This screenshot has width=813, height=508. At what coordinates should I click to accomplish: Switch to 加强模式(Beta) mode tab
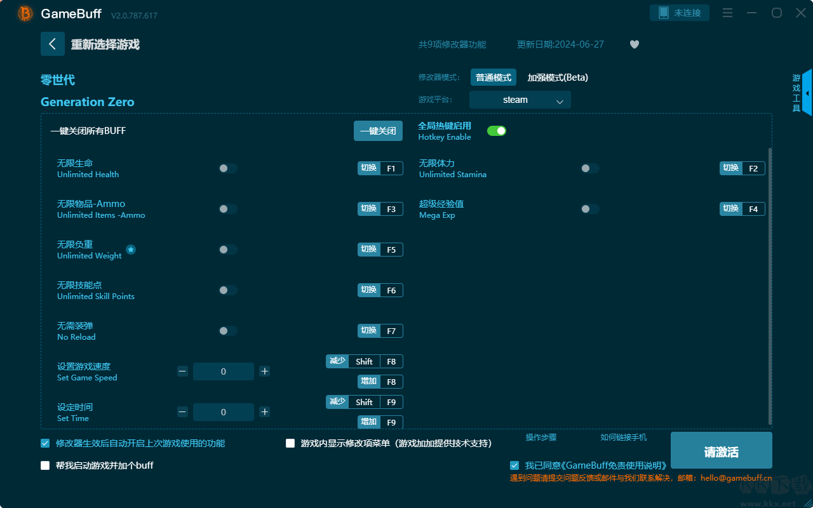point(558,77)
